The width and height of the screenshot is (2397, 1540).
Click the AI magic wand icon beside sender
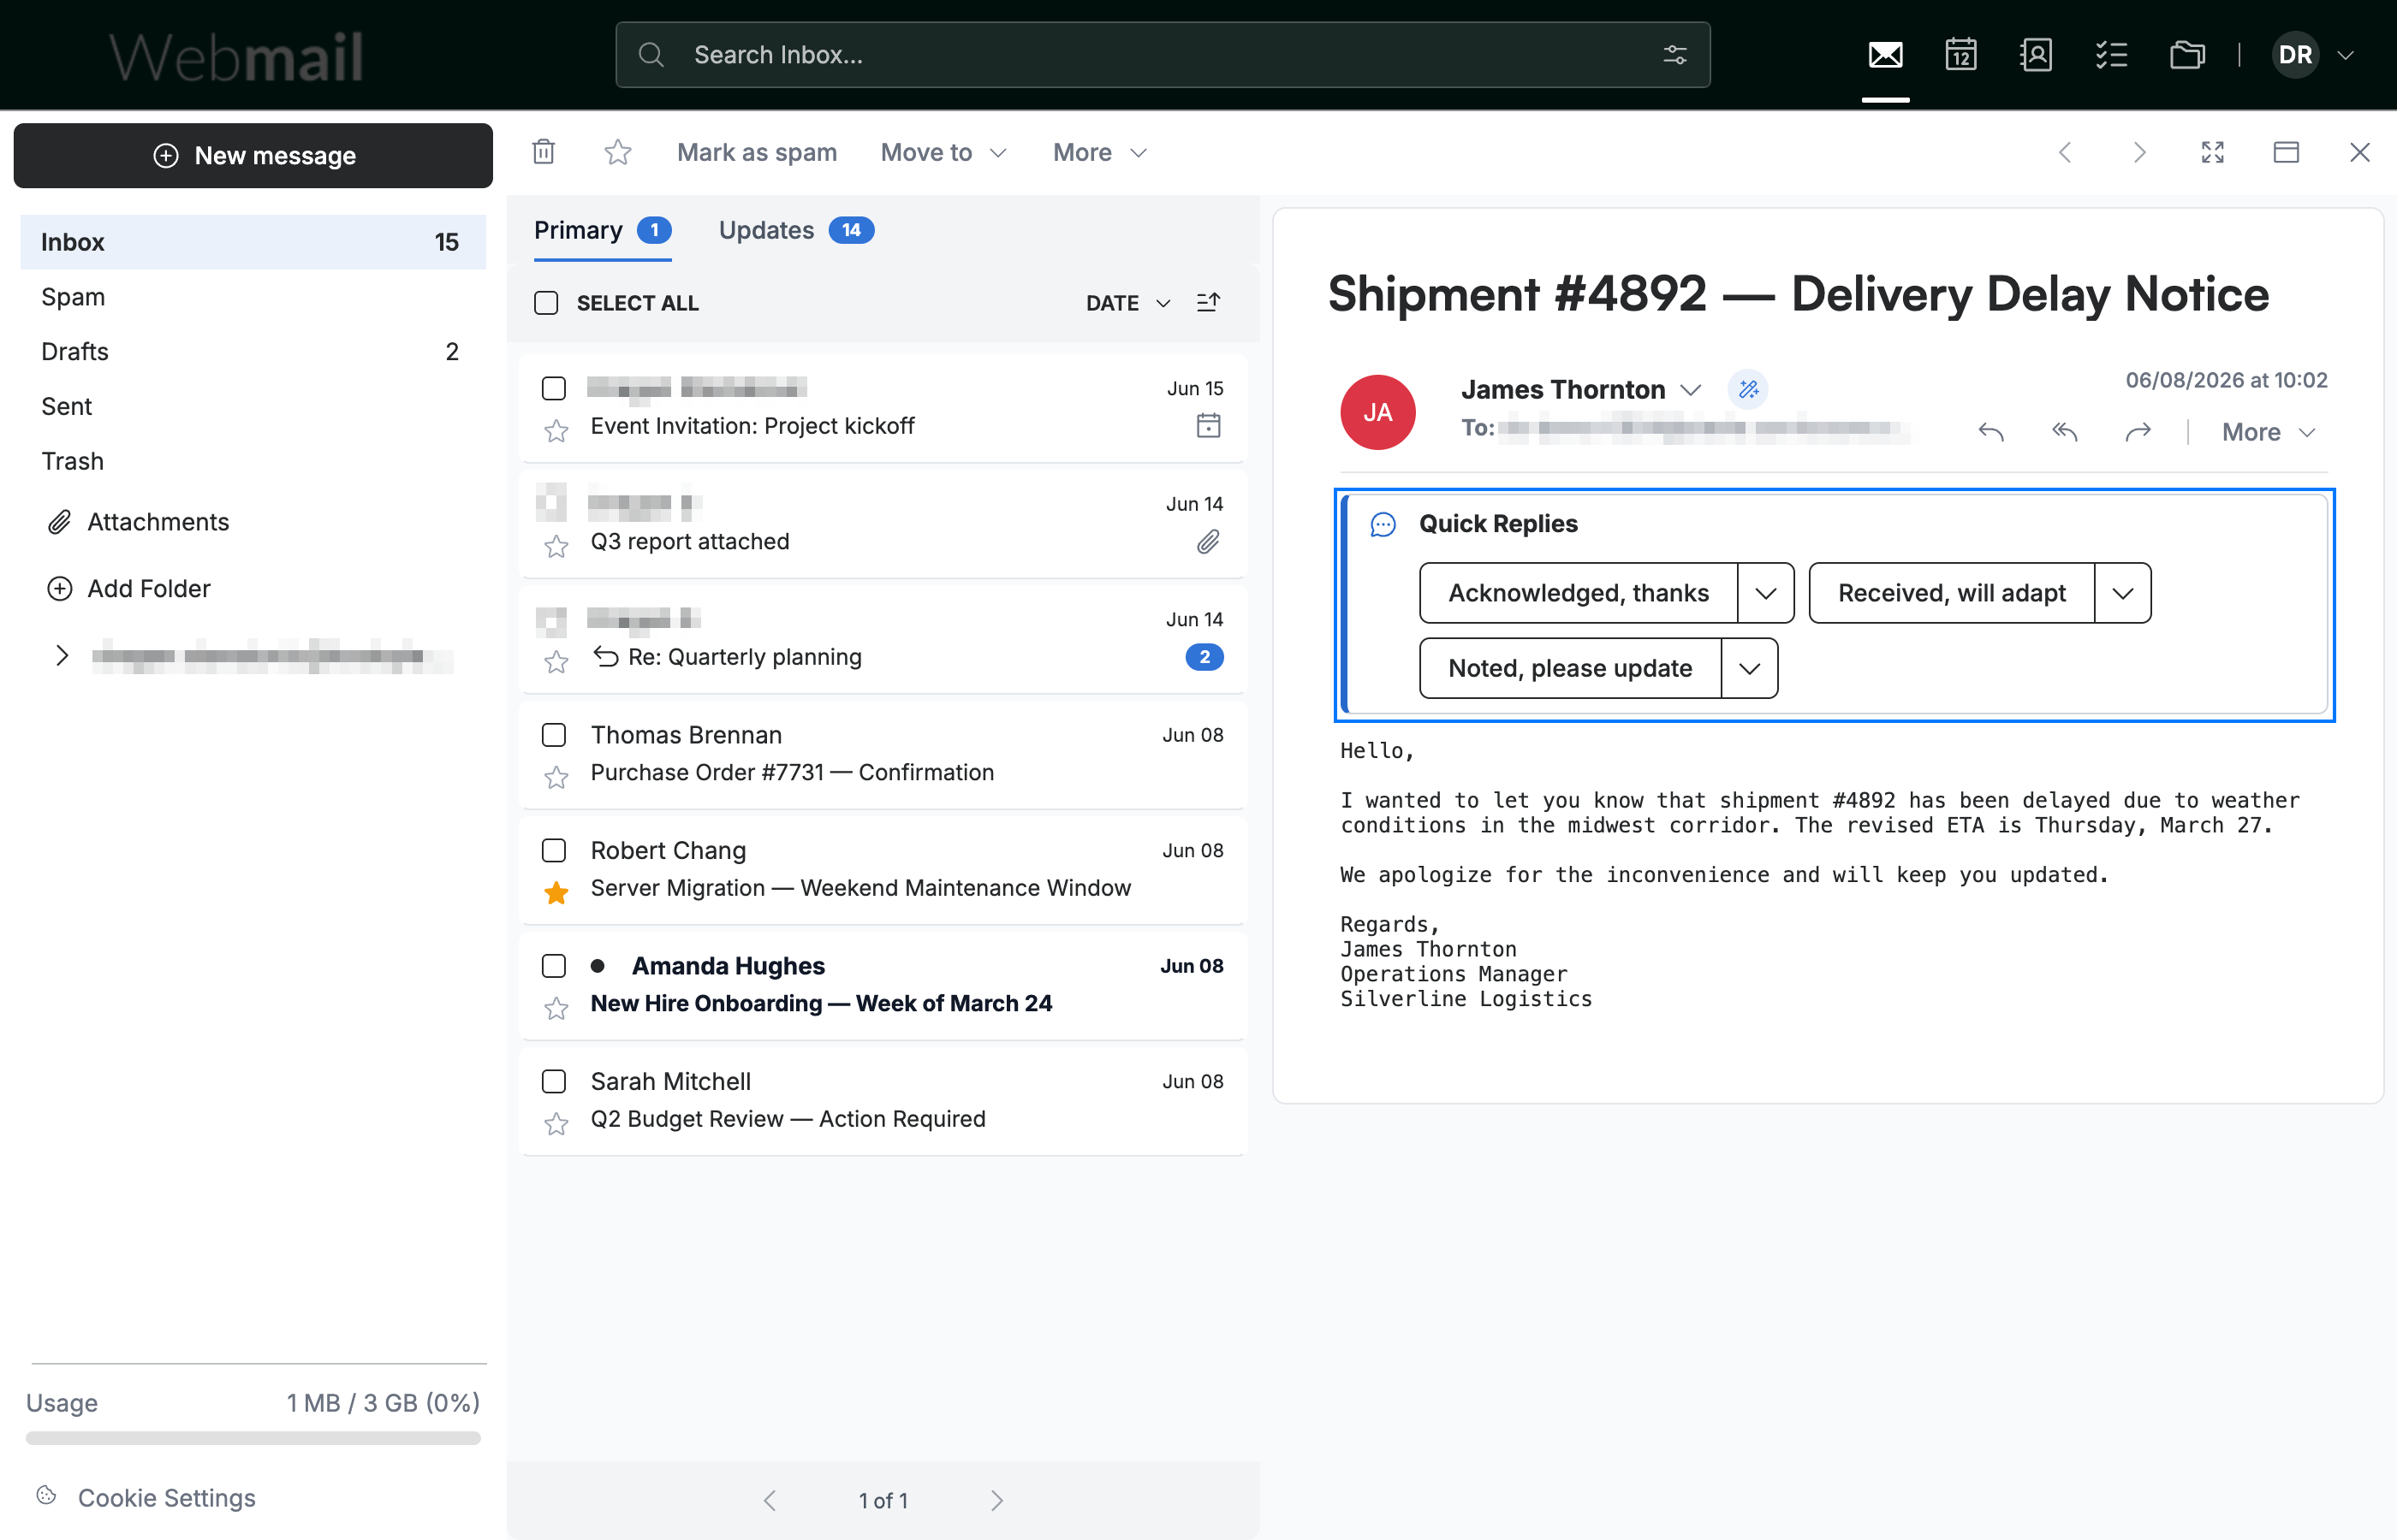pyautogui.click(x=1749, y=389)
